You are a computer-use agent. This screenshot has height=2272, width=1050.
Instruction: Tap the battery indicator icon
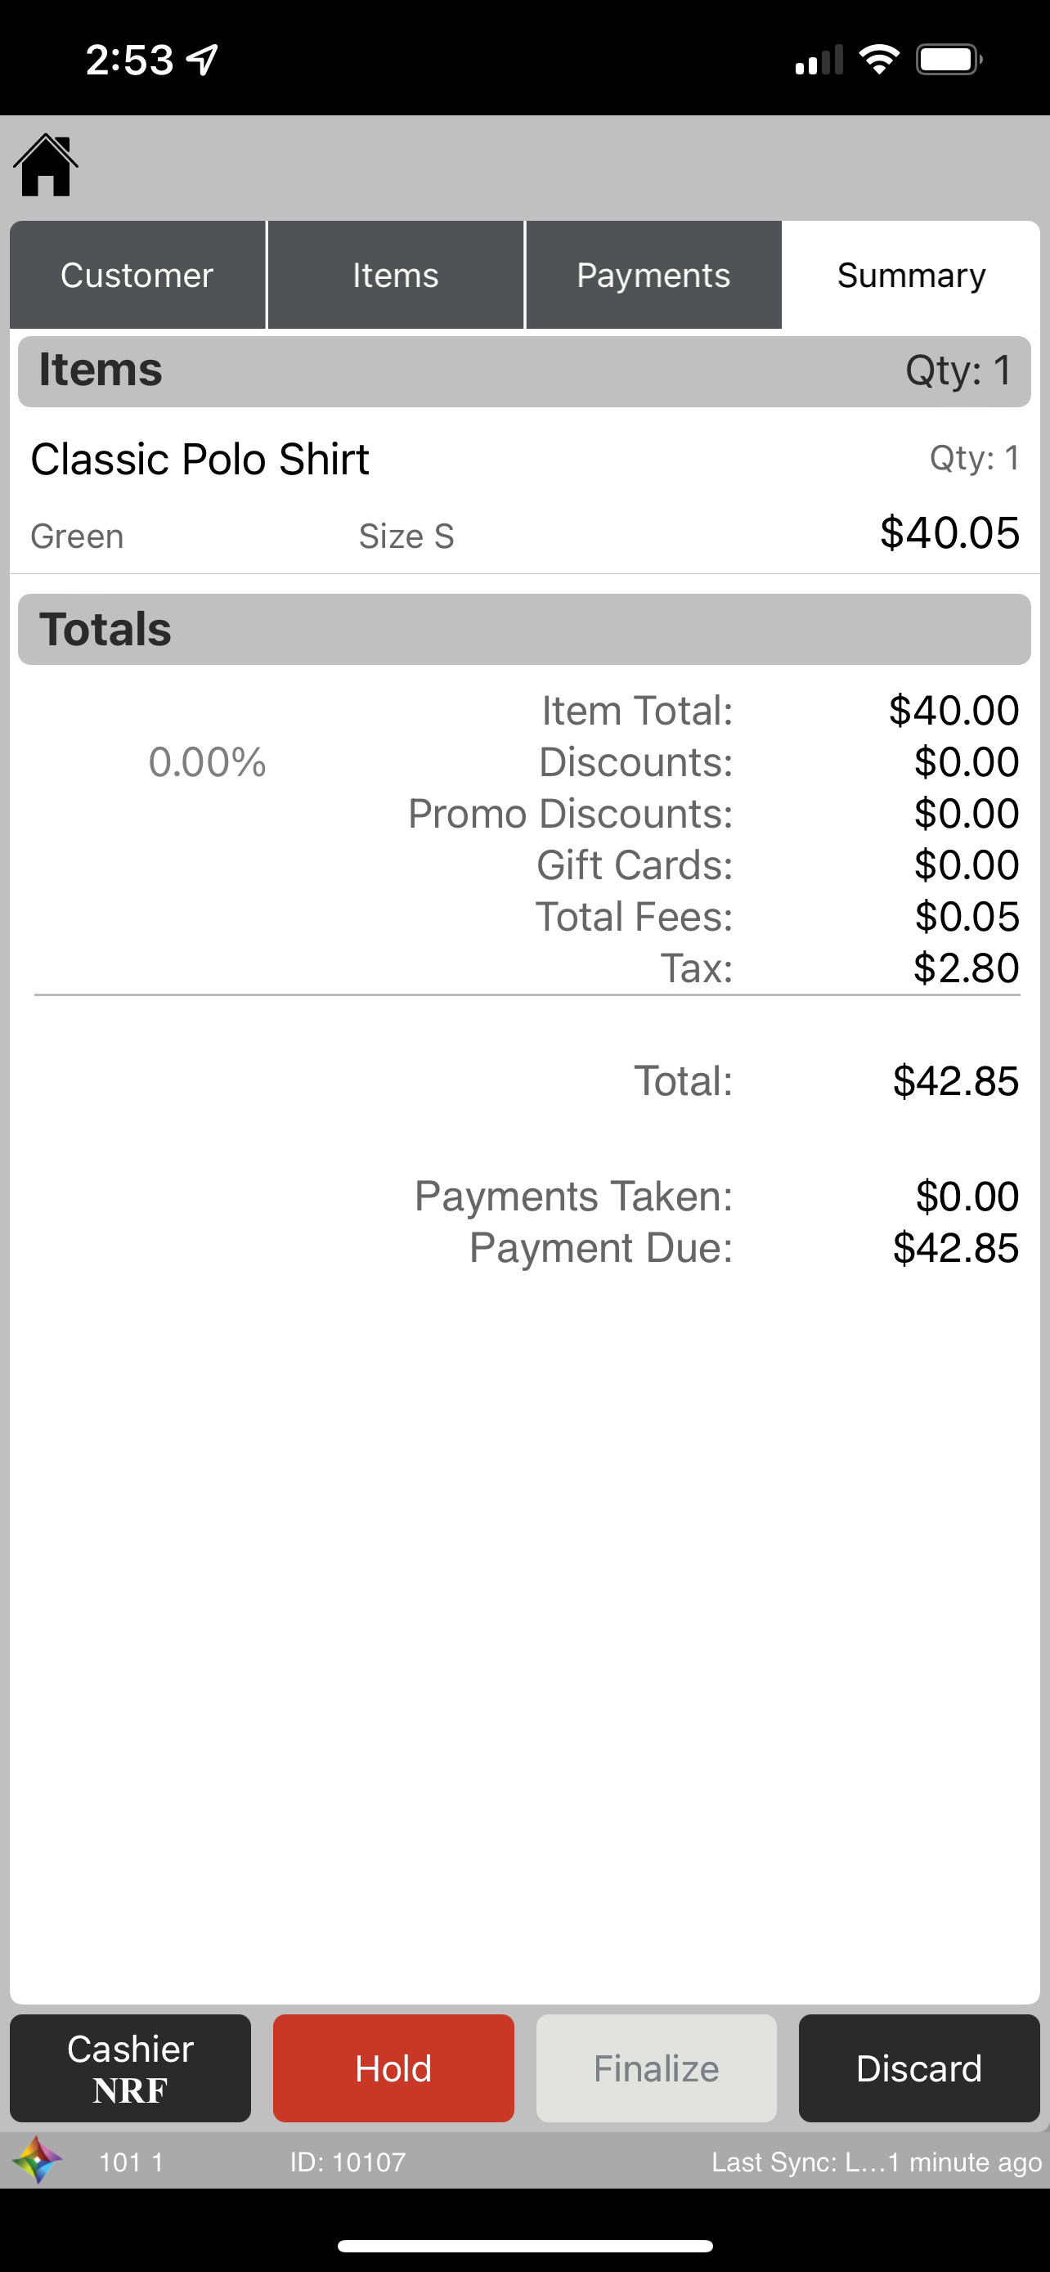pos(949,60)
